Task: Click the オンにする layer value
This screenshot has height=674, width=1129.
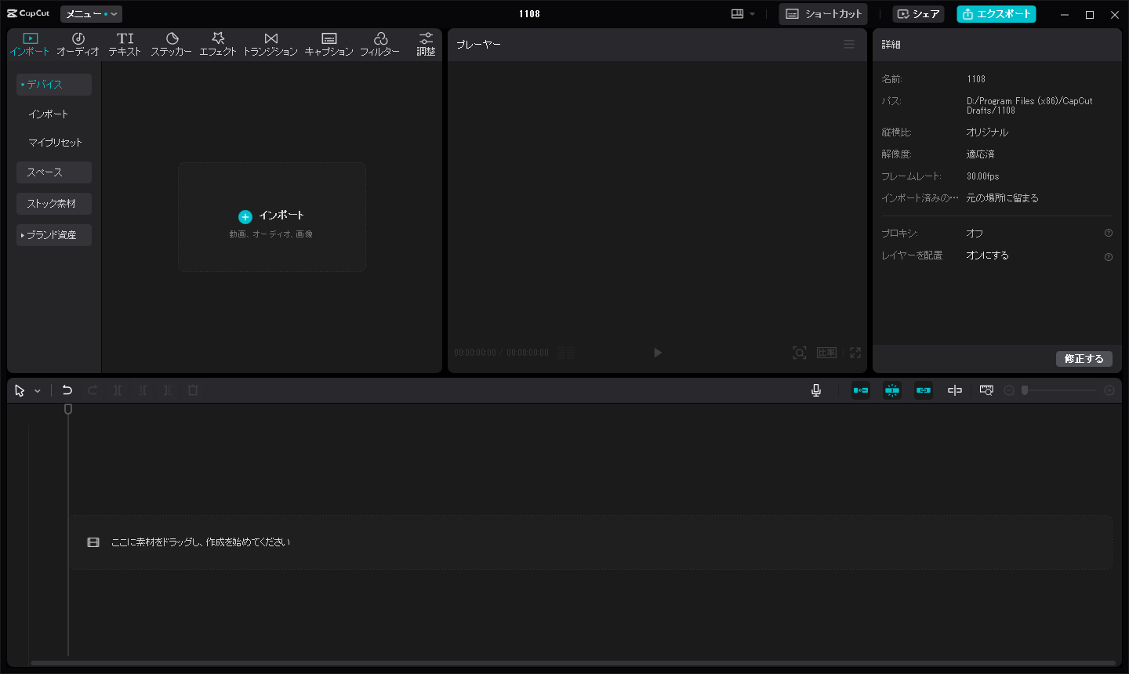Action: 987,255
